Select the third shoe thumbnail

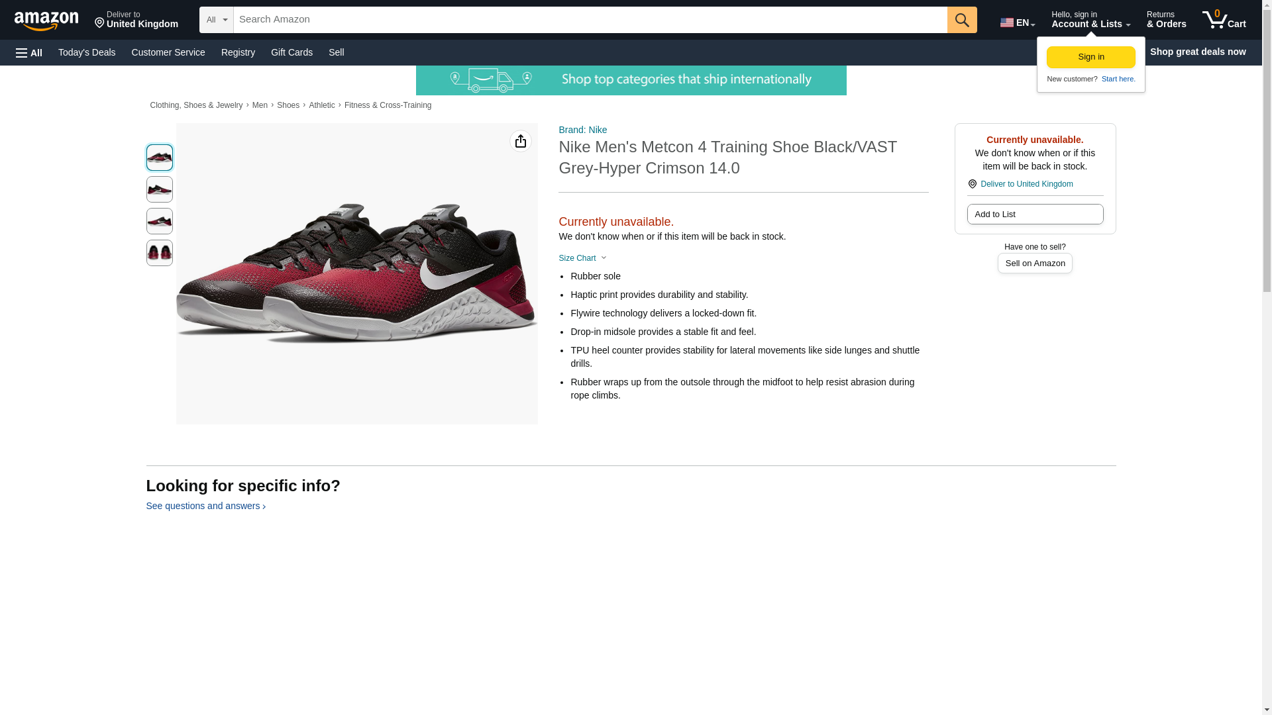click(159, 221)
